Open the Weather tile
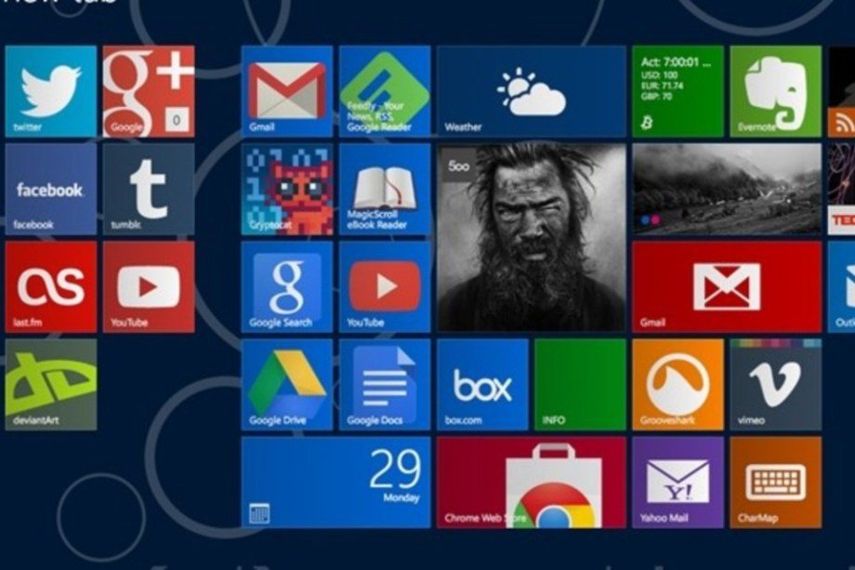Screen dimensions: 855x570 531,91
